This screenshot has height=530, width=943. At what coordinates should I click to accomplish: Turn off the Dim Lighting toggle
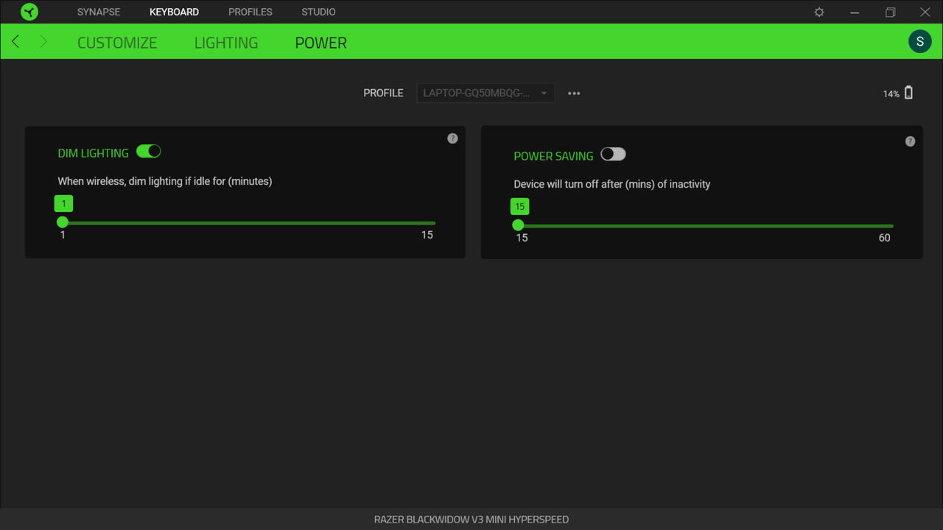coord(148,152)
